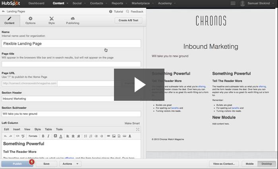
Task: Switch to the Options tab
Action: pos(30,21)
